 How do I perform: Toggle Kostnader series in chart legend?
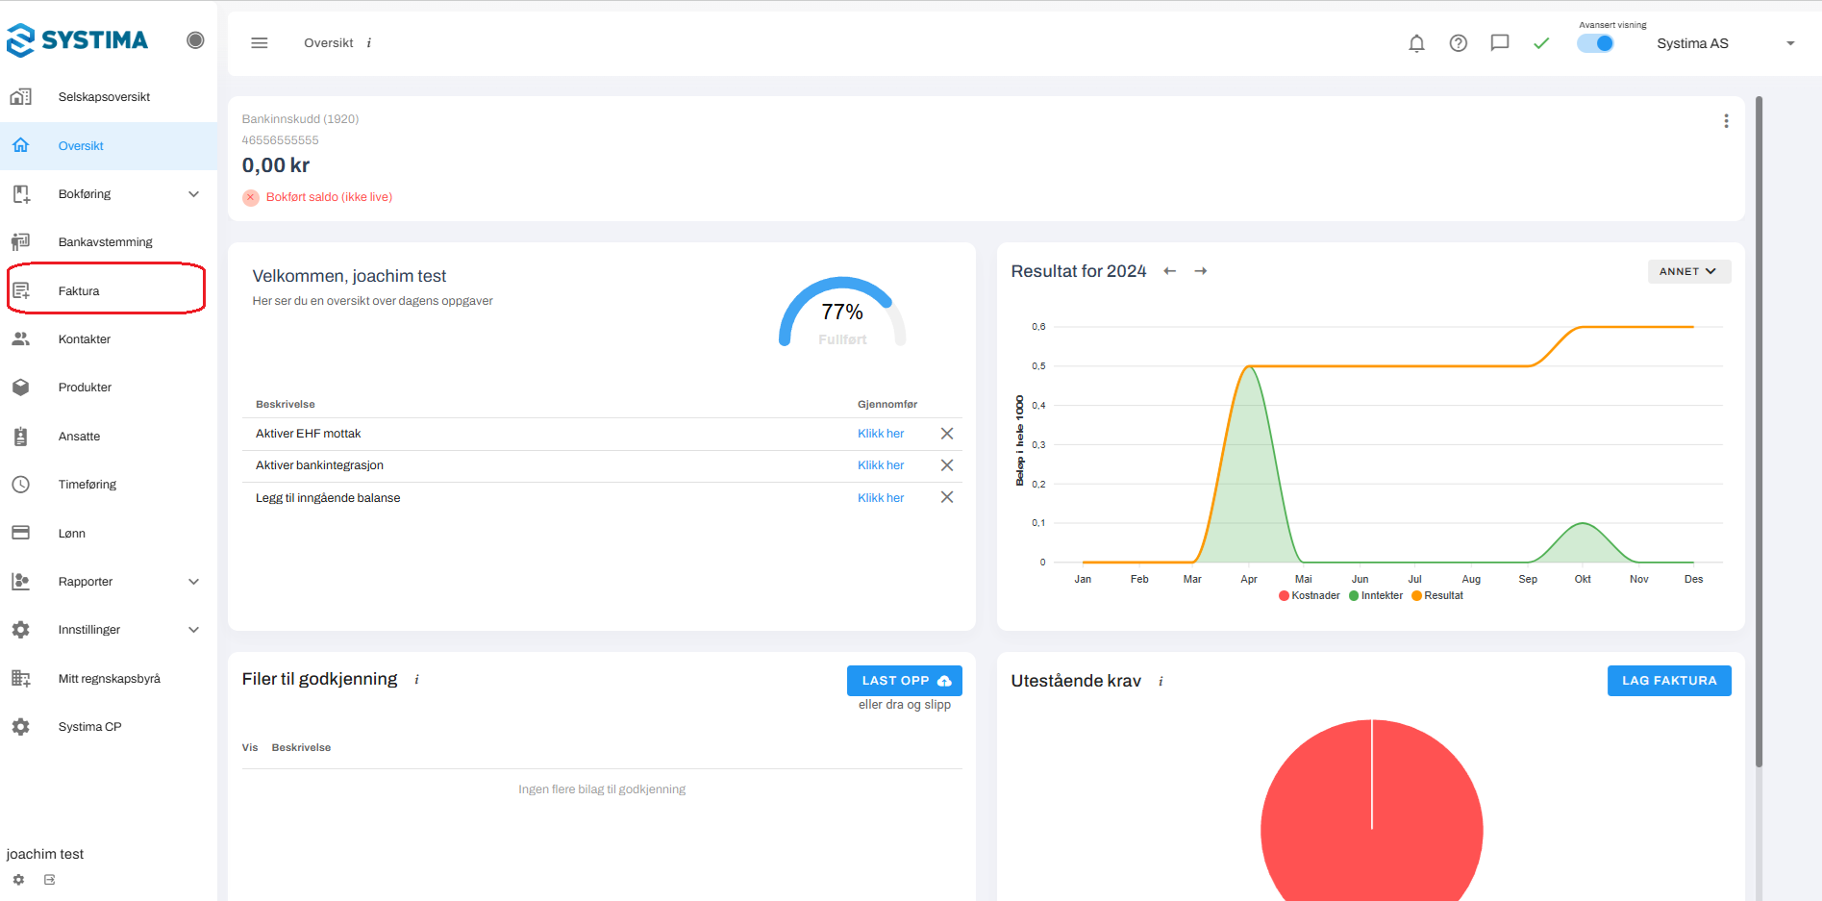click(x=1310, y=596)
